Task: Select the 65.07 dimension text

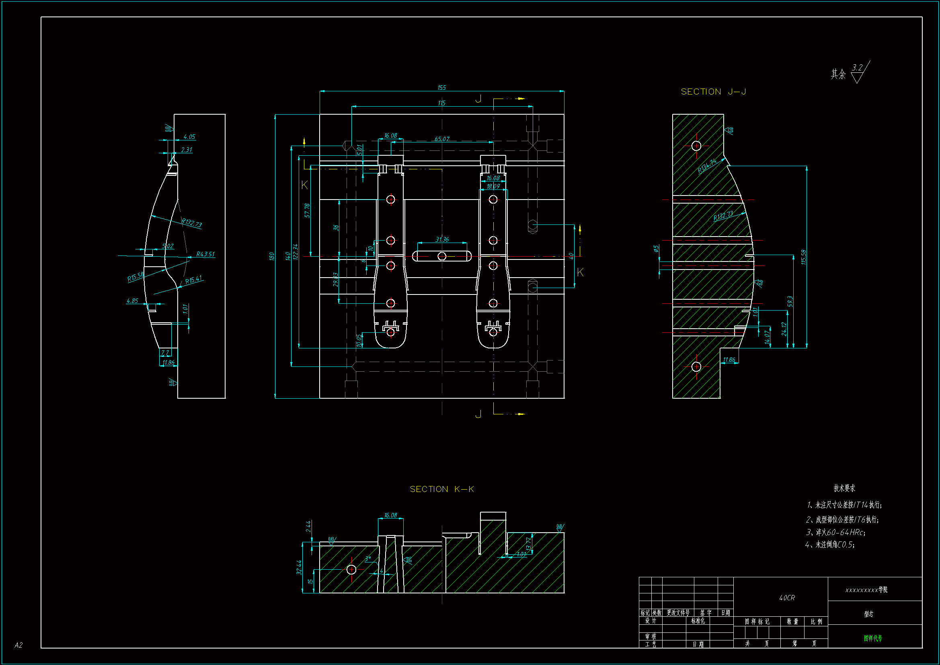Action: [x=442, y=139]
